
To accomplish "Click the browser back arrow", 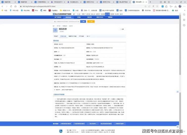I will click(2, 6).
